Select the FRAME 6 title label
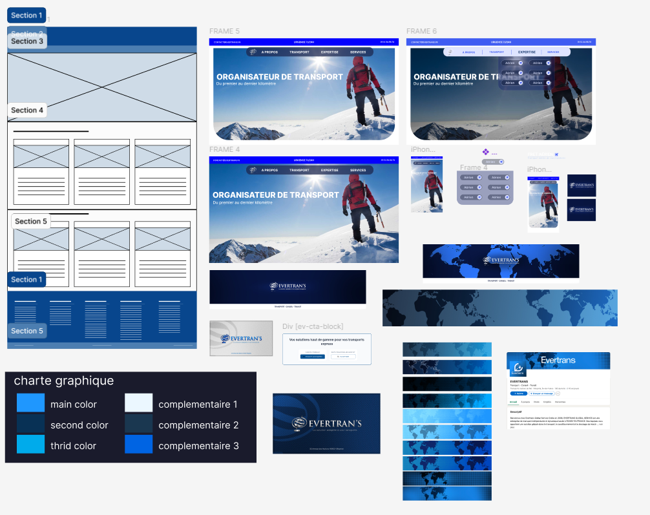The width and height of the screenshot is (650, 515). coord(421,31)
